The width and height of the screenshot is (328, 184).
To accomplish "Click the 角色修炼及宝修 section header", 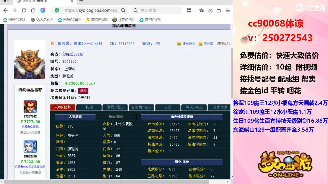I will (x=182, y=117).
